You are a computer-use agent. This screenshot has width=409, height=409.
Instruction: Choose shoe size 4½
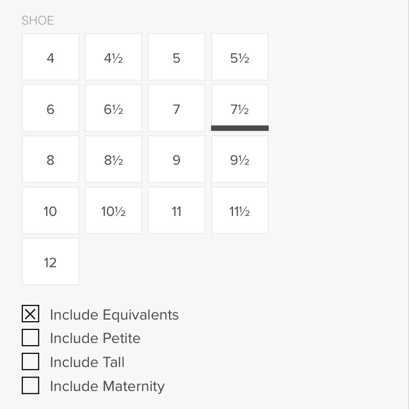[113, 57]
